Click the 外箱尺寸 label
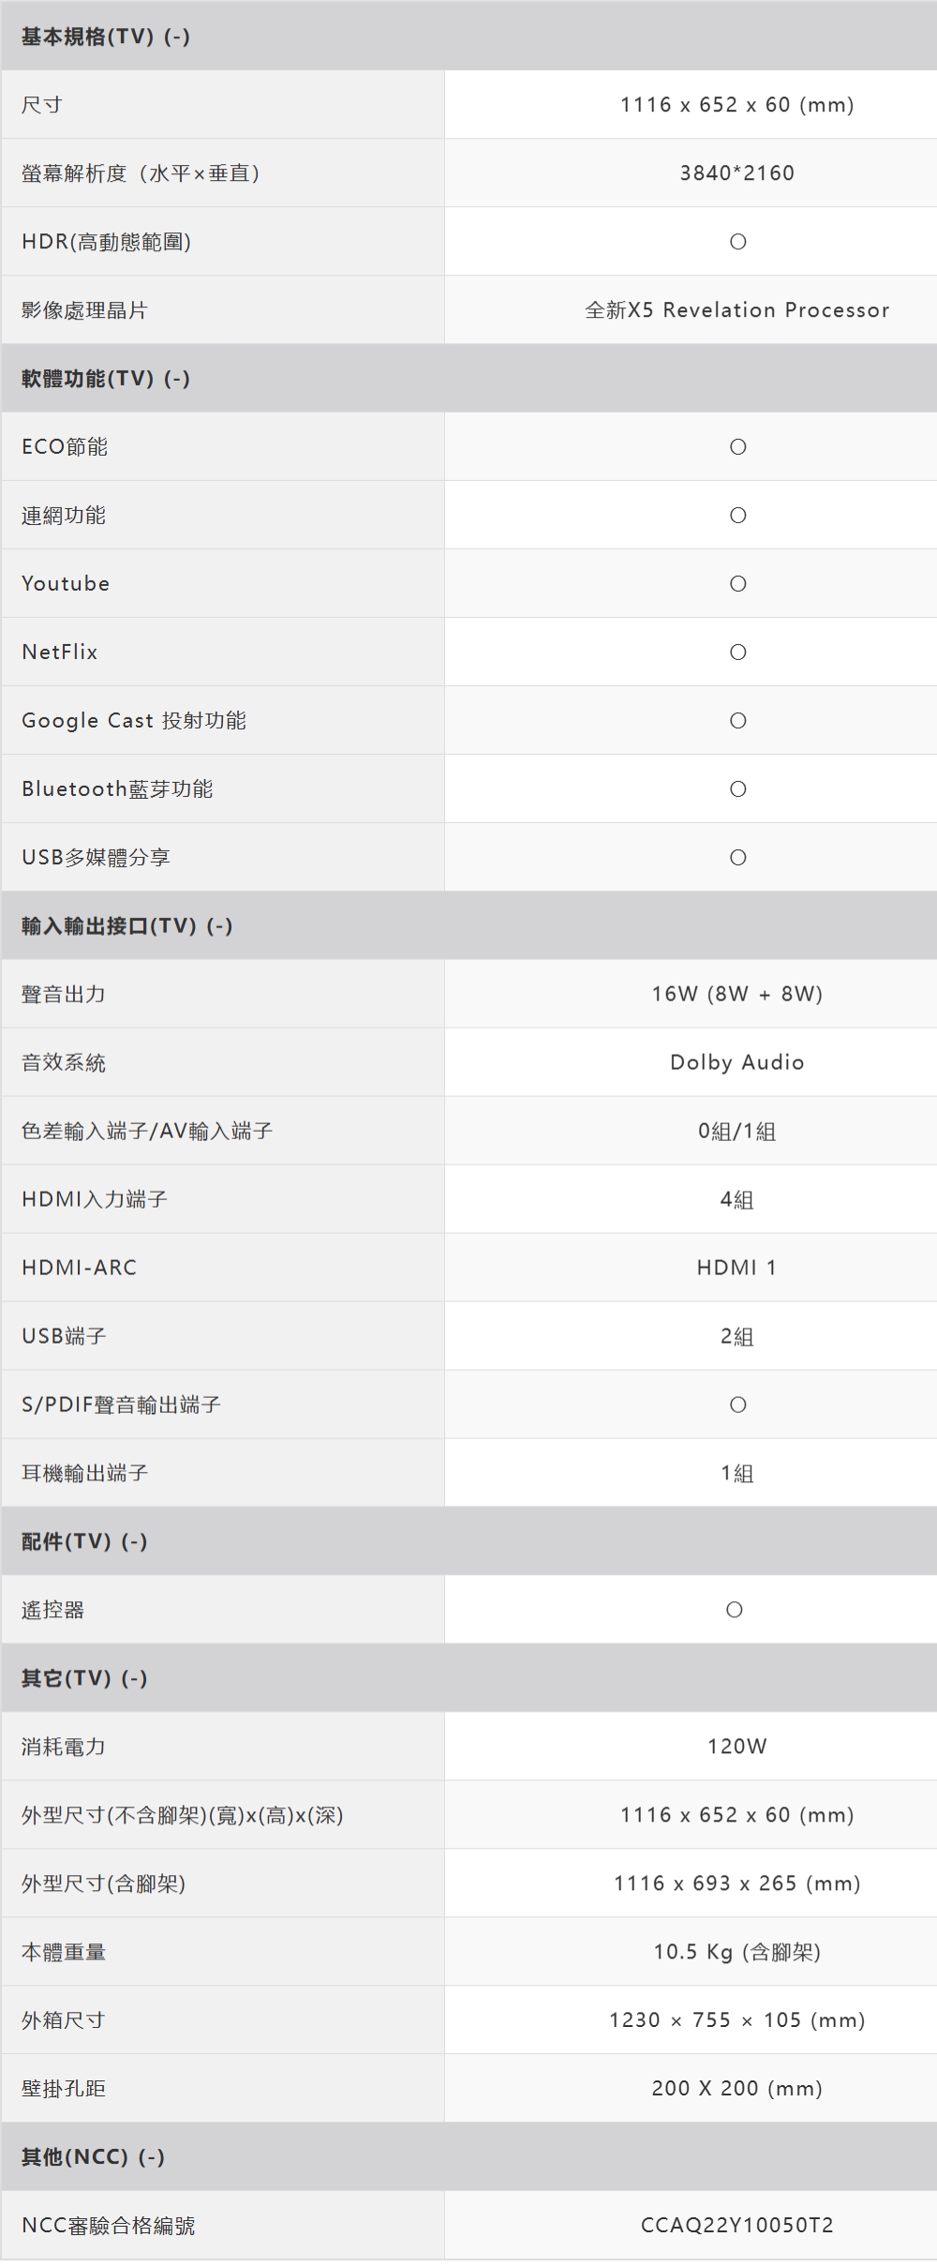Viewport: 937px width, 2267px height. tap(64, 2021)
